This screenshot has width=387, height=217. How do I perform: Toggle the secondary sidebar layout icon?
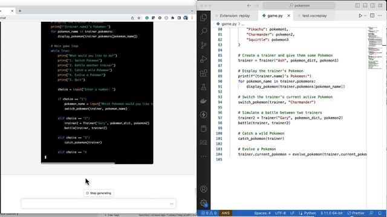372,5
